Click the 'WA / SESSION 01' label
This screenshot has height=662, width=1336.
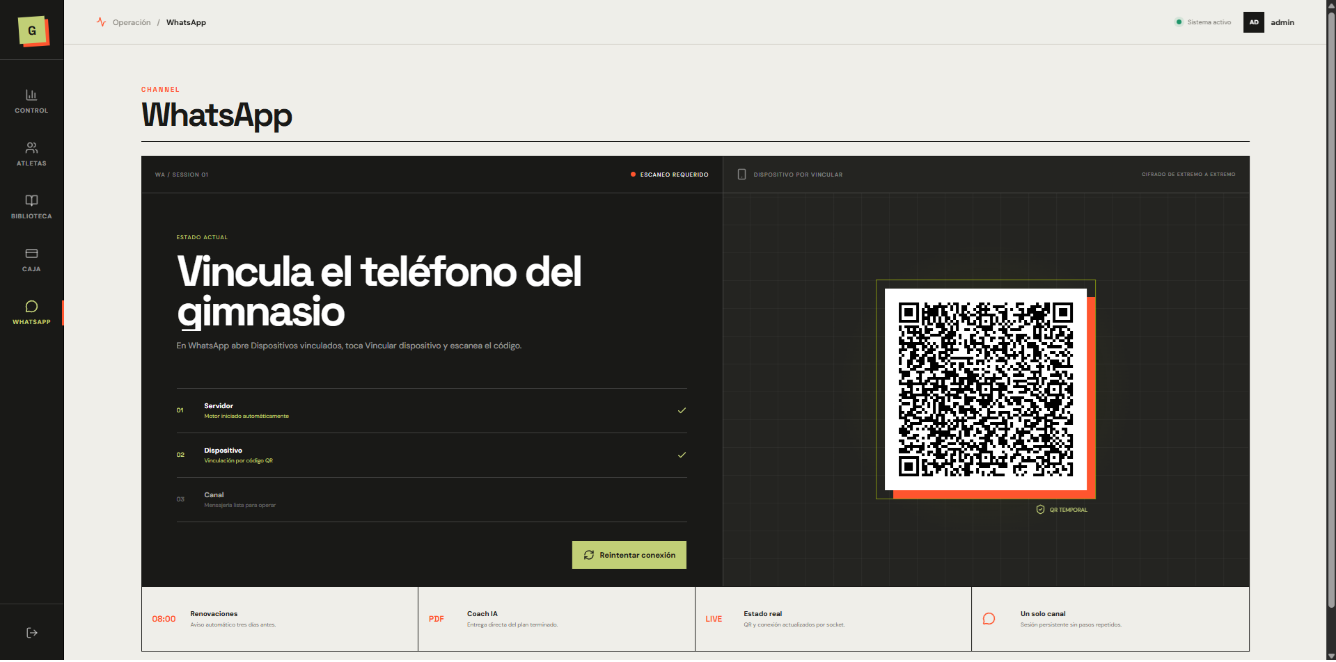(182, 175)
